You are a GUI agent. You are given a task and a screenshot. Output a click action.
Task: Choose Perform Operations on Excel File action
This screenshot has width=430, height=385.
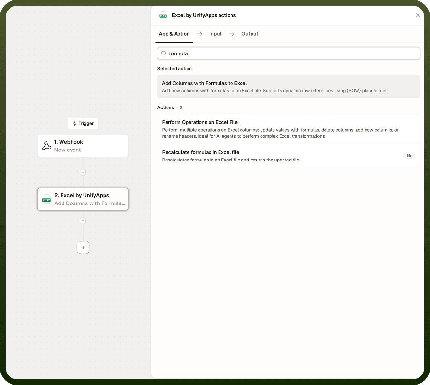click(x=288, y=129)
